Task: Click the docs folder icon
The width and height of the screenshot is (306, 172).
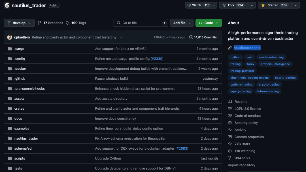Action: click(10, 118)
